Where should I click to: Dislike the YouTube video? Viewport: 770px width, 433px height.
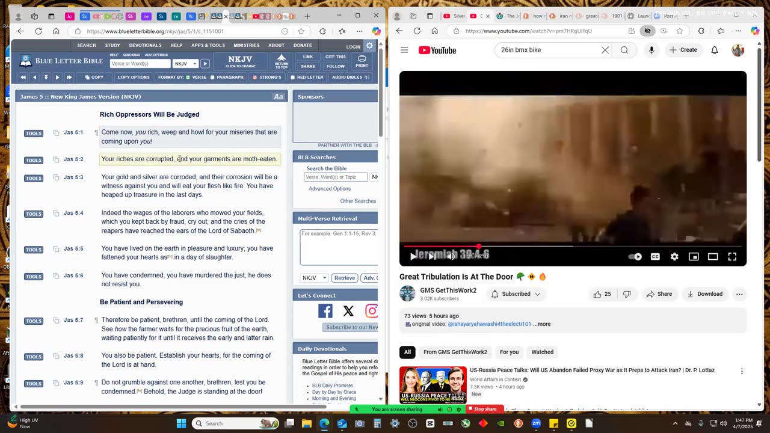627,294
